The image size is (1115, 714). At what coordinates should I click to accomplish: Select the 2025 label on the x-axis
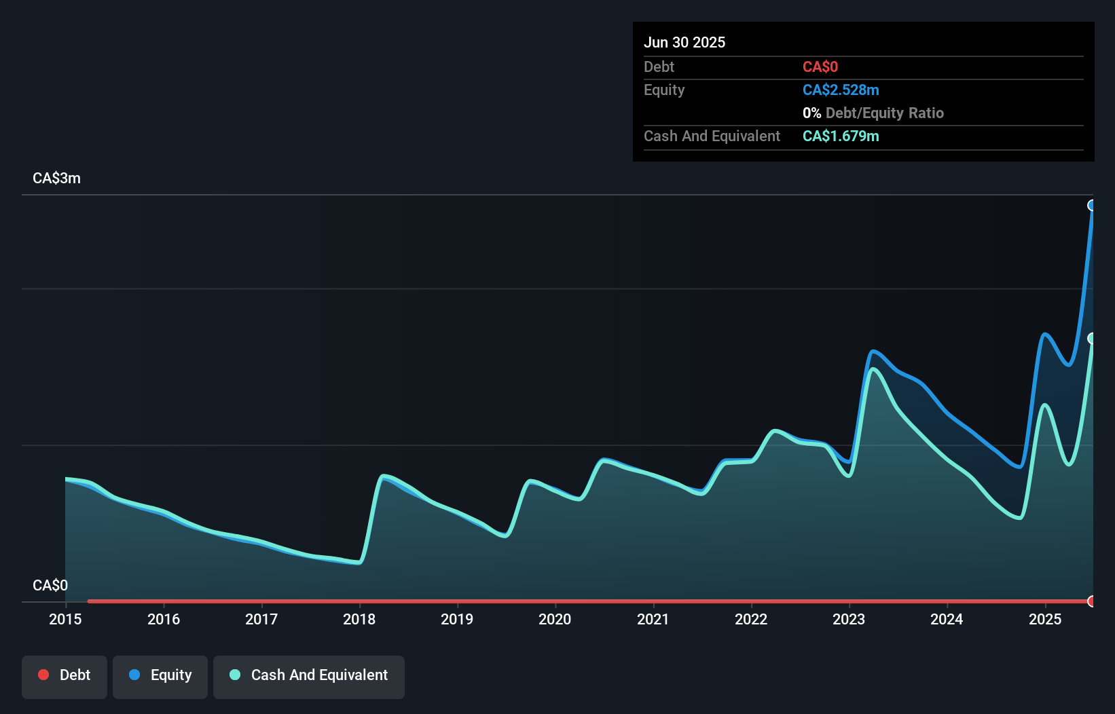[1045, 619]
